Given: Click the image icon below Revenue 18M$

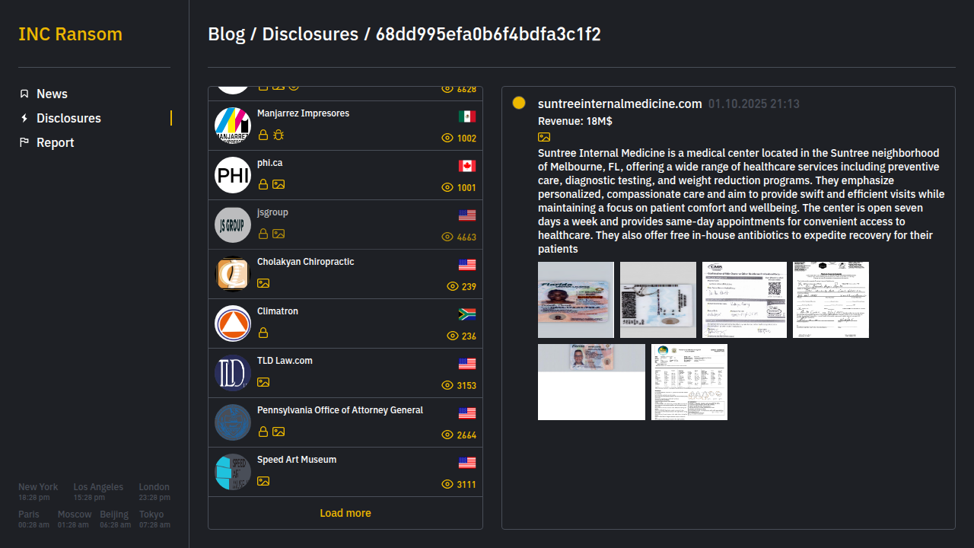Looking at the screenshot, I should point(544,137).
